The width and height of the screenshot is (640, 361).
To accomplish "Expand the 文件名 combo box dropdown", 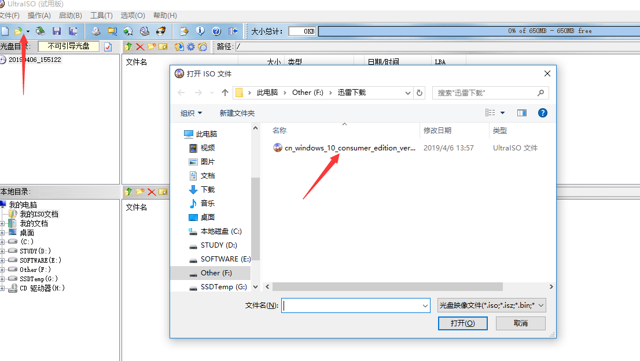I will pyautogui.click(x=425, y=305).
